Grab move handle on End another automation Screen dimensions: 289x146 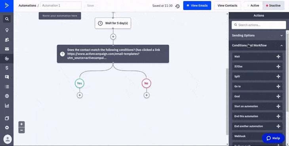[278, 126]
